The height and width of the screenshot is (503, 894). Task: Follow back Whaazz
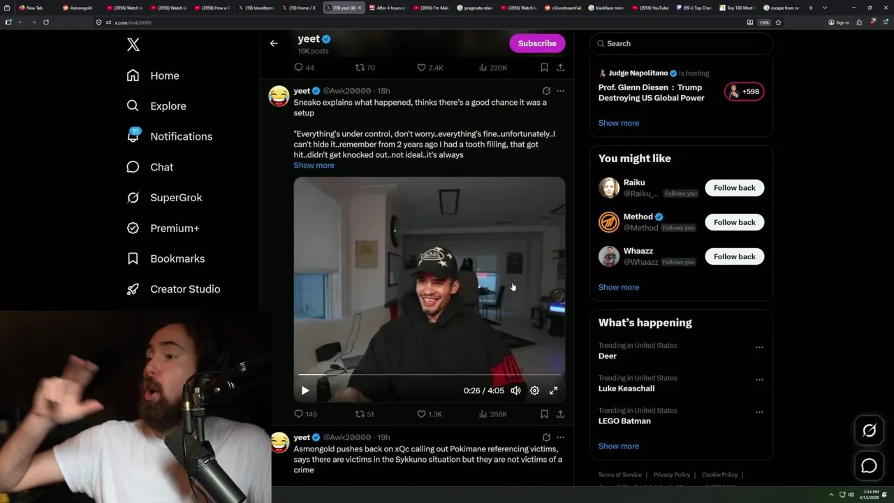734,256
